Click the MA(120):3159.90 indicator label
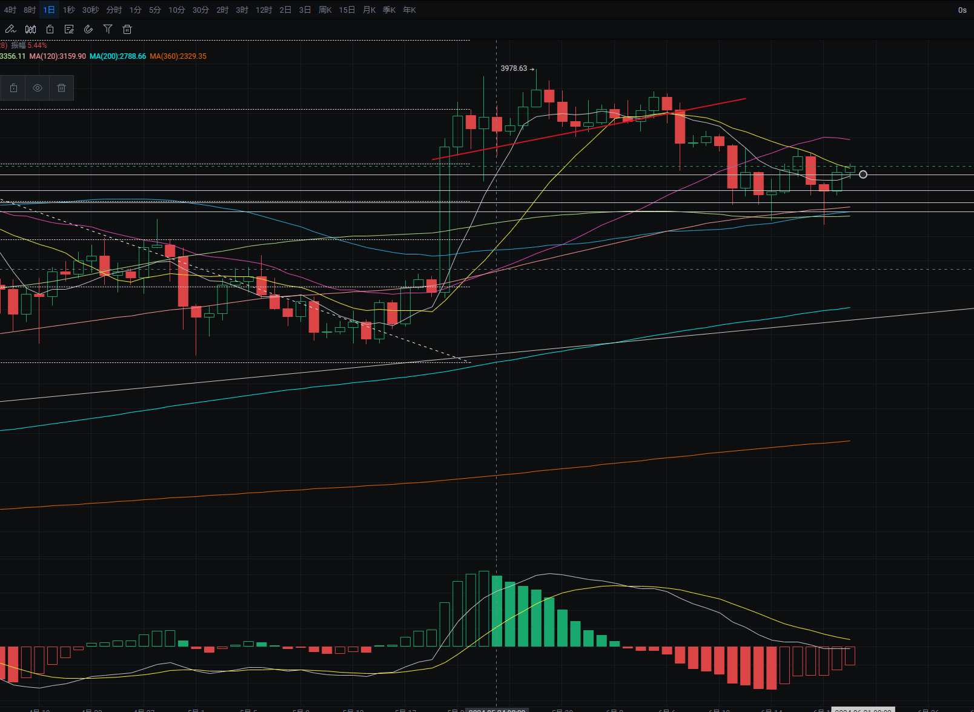 tap(58, 56)
